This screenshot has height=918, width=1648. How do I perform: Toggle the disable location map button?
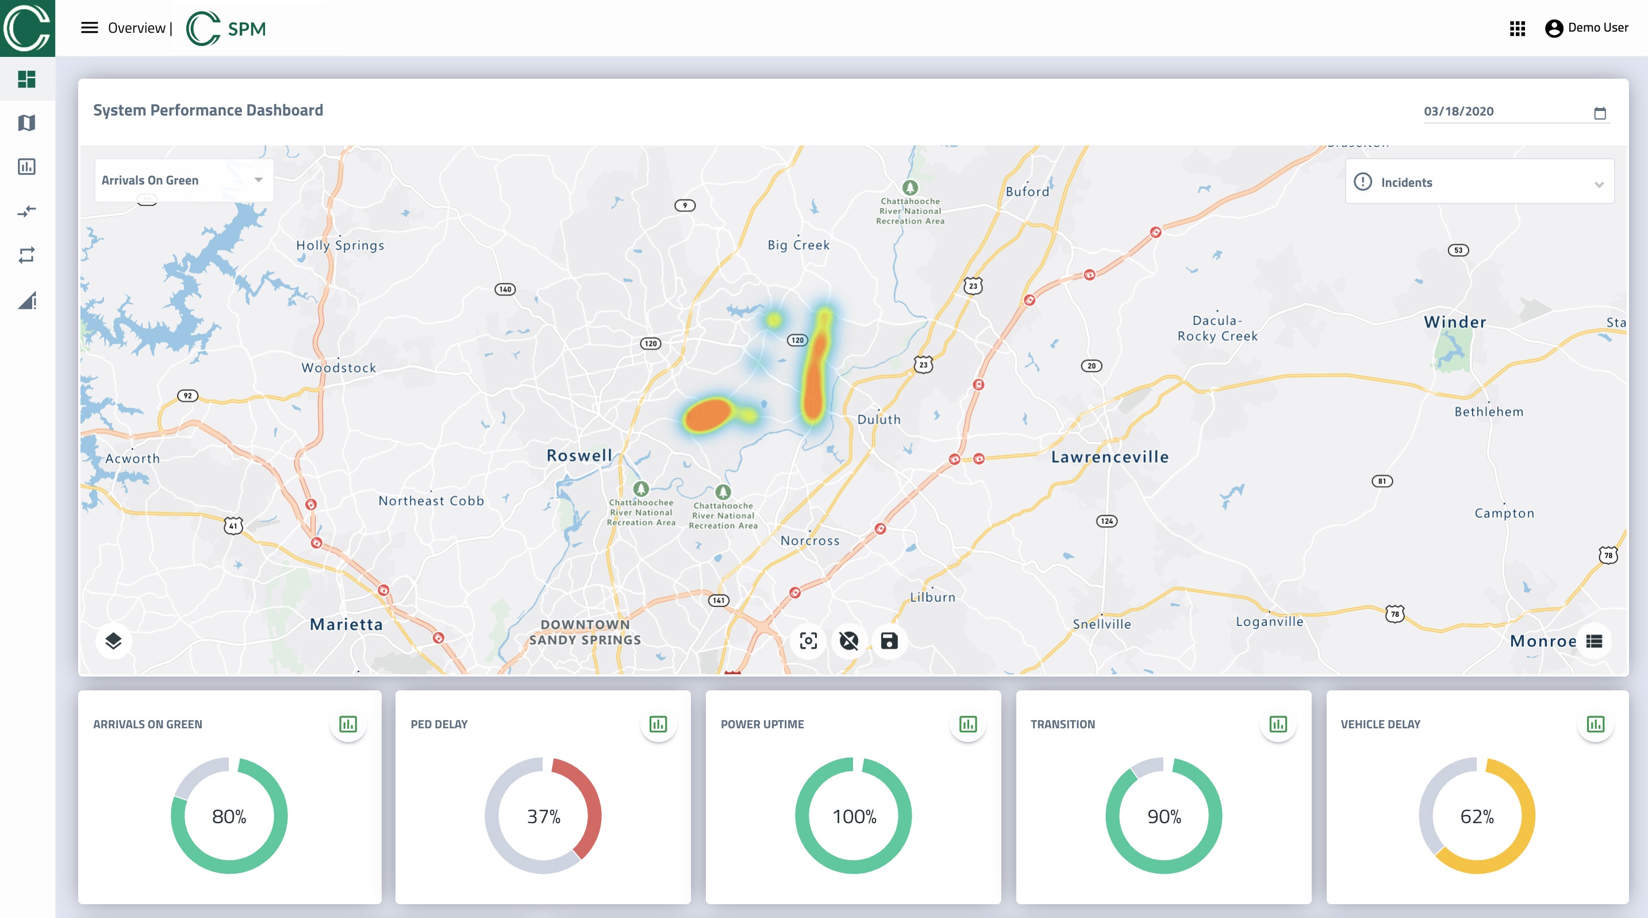tap(849, 640)
